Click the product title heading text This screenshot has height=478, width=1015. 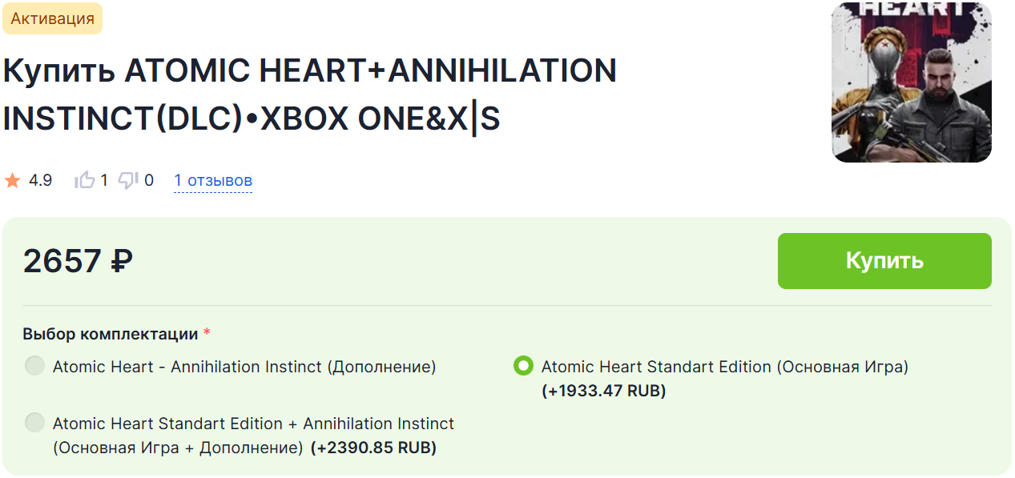click(309, 94)
